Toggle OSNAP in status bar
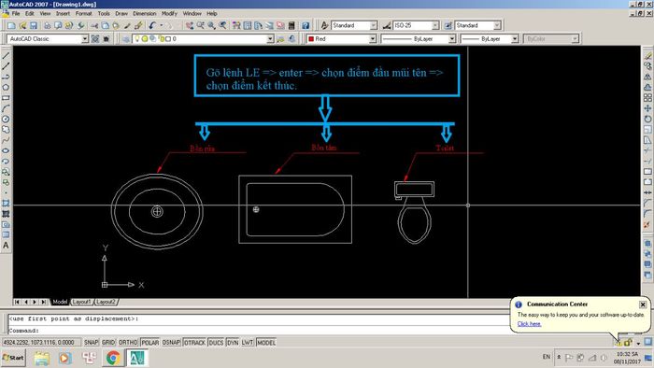The image size is (654, 368). point(171,342)
